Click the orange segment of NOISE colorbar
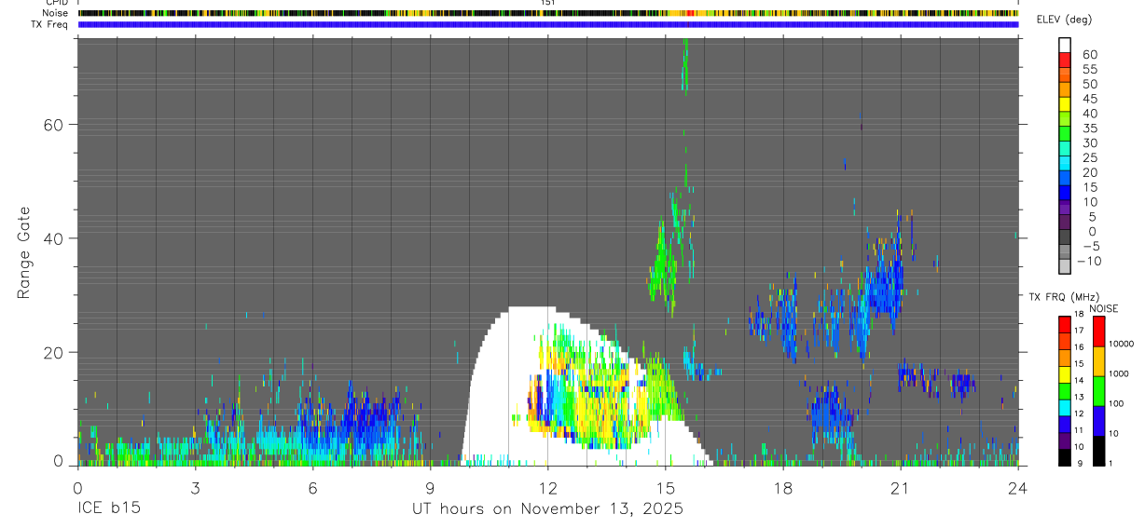 pyautogui.click(x=1098, y=361)
